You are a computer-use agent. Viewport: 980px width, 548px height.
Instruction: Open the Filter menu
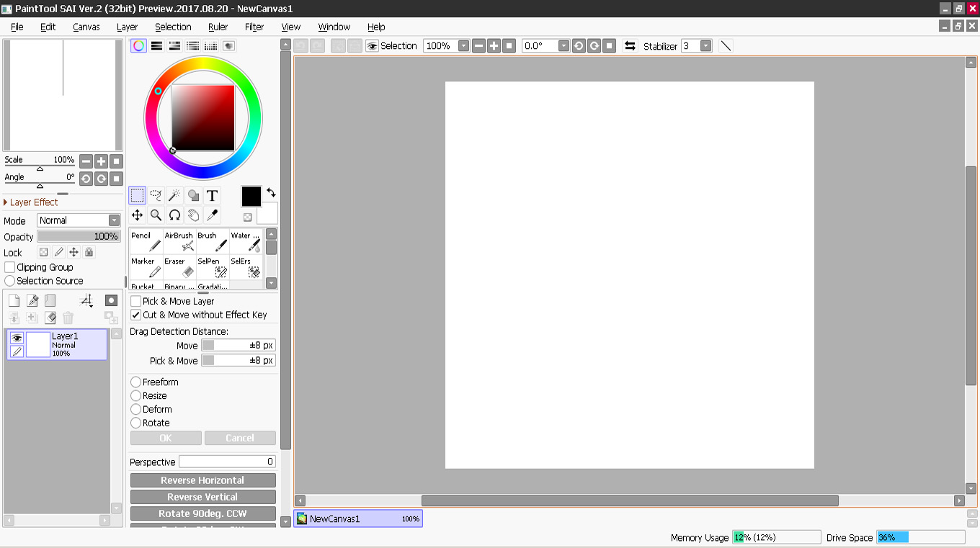click(x=254, y=27)
